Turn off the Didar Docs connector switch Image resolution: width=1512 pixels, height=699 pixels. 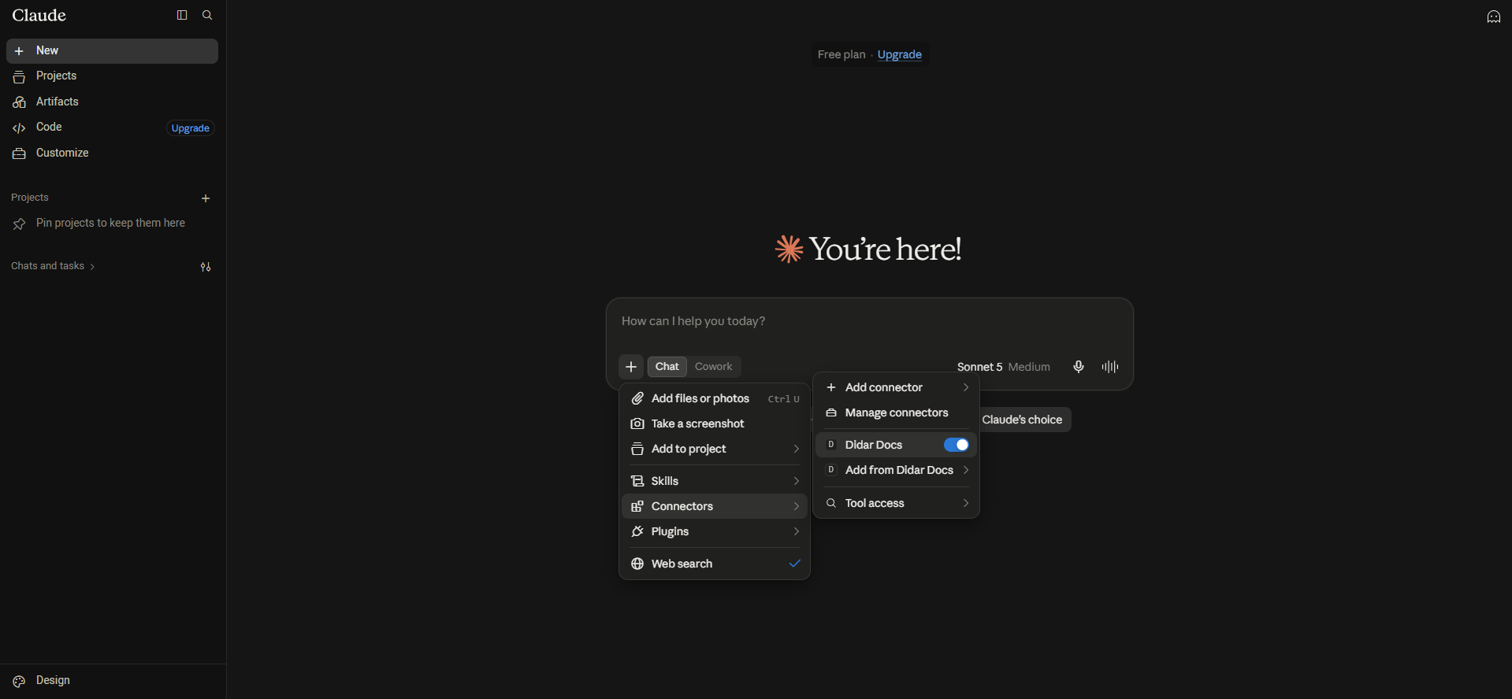coord(957,445)
